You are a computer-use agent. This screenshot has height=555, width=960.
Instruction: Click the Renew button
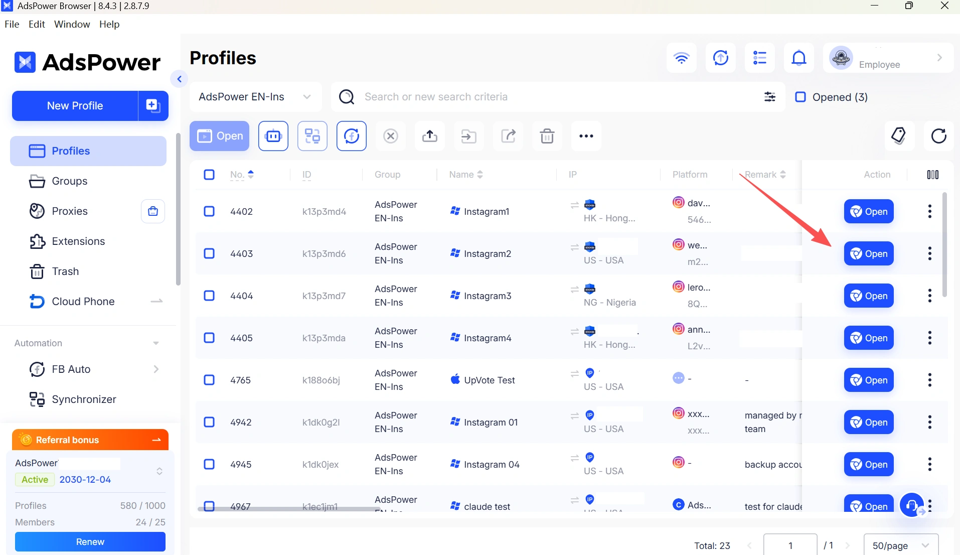pyautogui.click(x=90, y=542)
